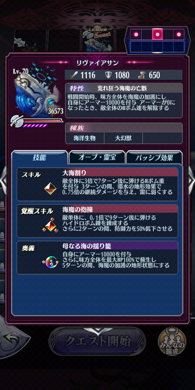Switch to the オーブ・霊宝 tab

coord(97,157)
